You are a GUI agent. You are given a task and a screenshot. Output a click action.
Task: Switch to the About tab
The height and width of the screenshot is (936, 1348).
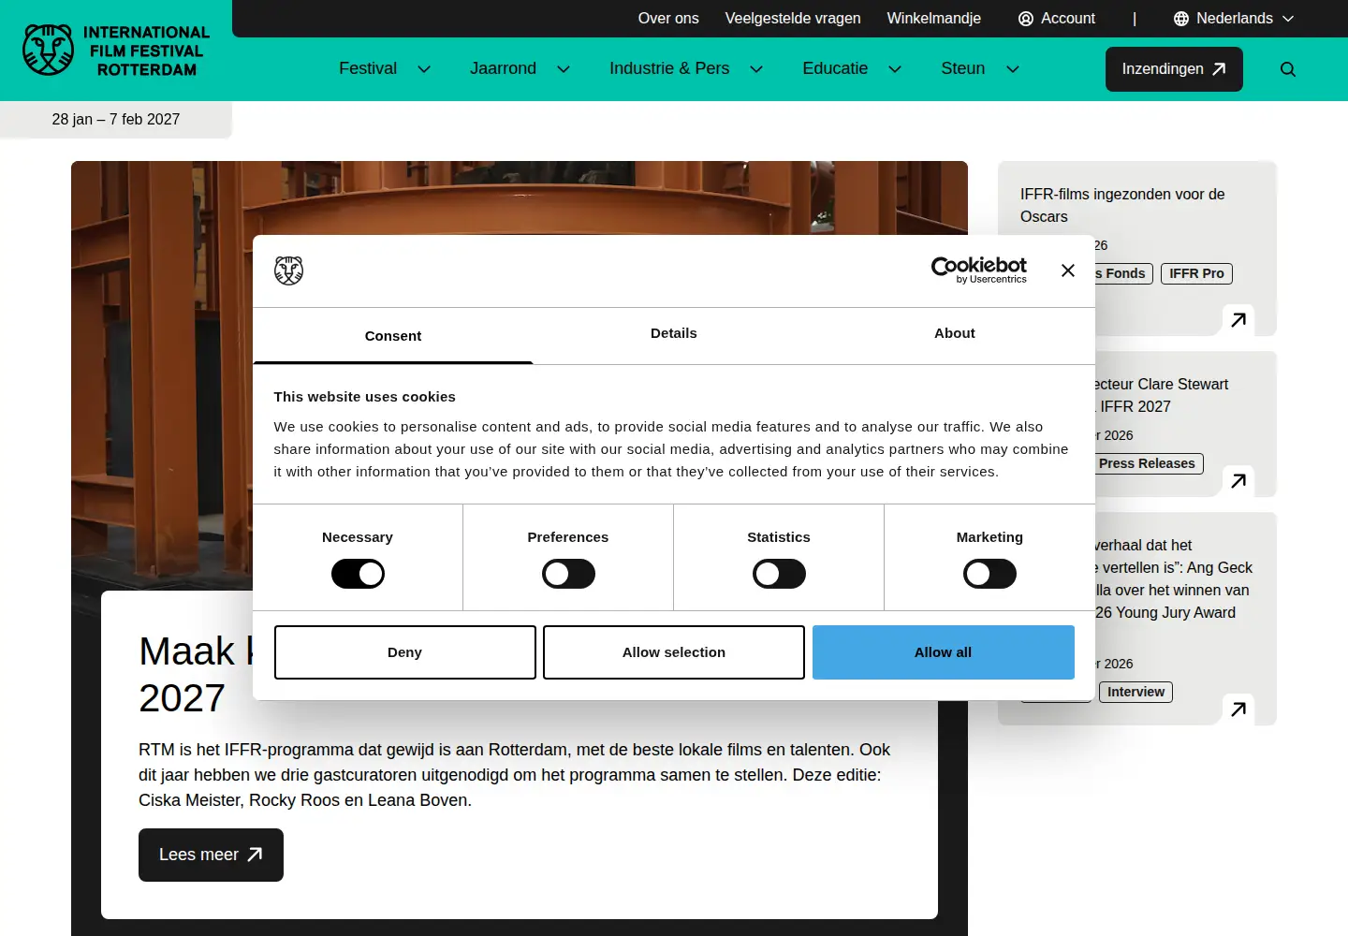tap(955, 334)
